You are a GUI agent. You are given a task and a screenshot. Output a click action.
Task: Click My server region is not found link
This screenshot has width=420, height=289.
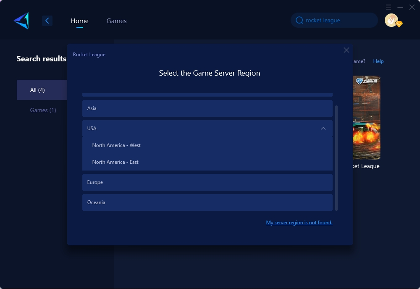(299, 223)
